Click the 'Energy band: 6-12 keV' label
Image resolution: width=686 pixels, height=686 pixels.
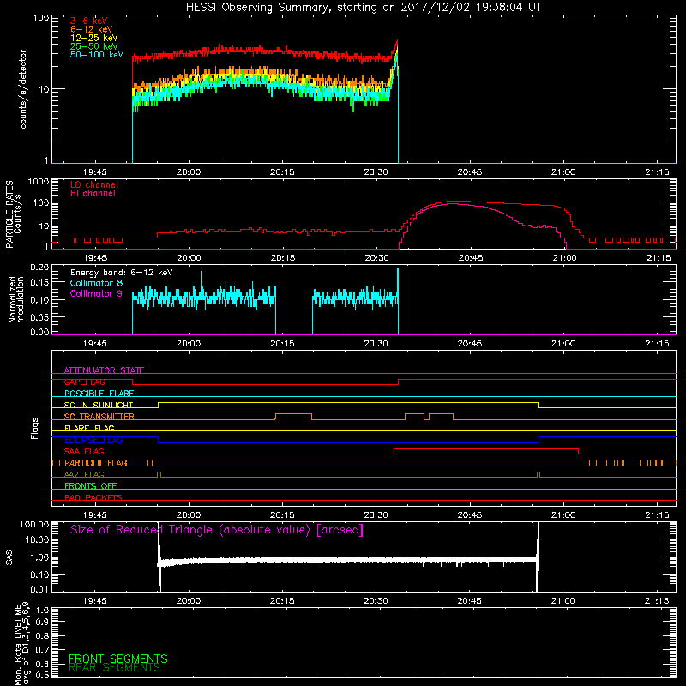coord(121,273)
